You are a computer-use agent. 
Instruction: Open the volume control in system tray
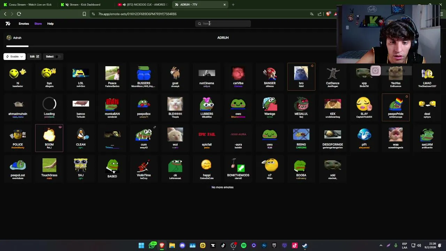[419, 245]
